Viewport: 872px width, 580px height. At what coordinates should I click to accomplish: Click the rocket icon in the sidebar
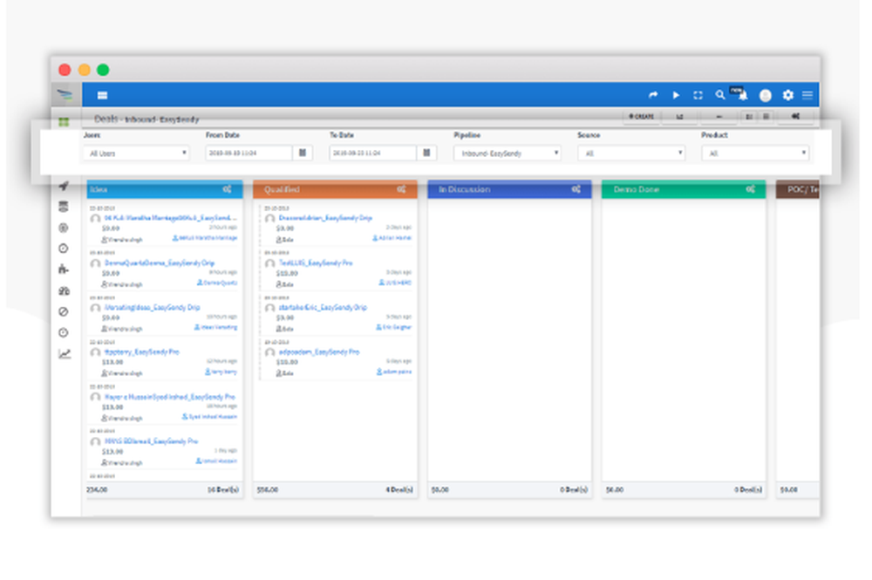click(64, 186)
